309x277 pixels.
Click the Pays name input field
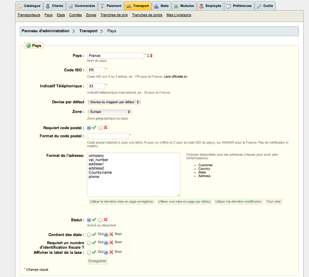[115, 56]
